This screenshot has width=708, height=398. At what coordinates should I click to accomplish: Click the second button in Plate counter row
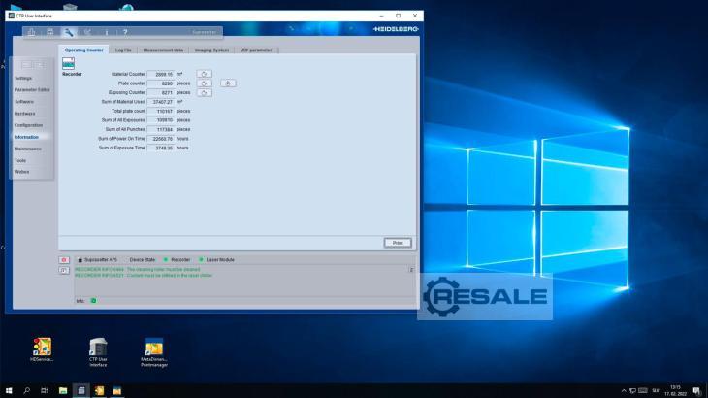coord(228,83)
